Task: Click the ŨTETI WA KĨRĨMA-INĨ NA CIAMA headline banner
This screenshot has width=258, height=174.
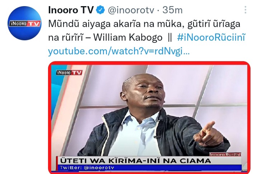Action: (x=136, y=160)
